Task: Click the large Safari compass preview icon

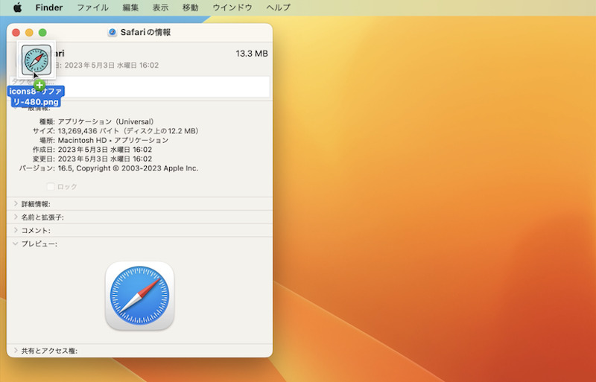Action: (139, 296)
